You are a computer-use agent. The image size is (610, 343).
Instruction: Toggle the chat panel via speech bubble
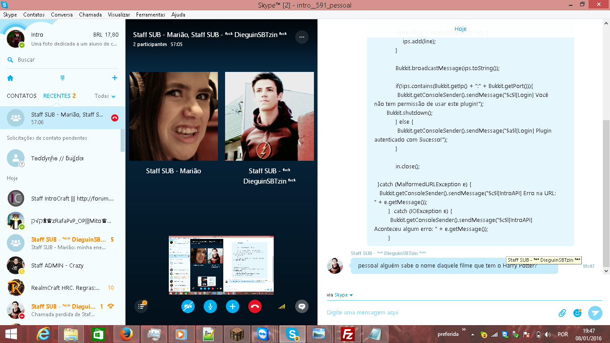(x=302, y=306)
